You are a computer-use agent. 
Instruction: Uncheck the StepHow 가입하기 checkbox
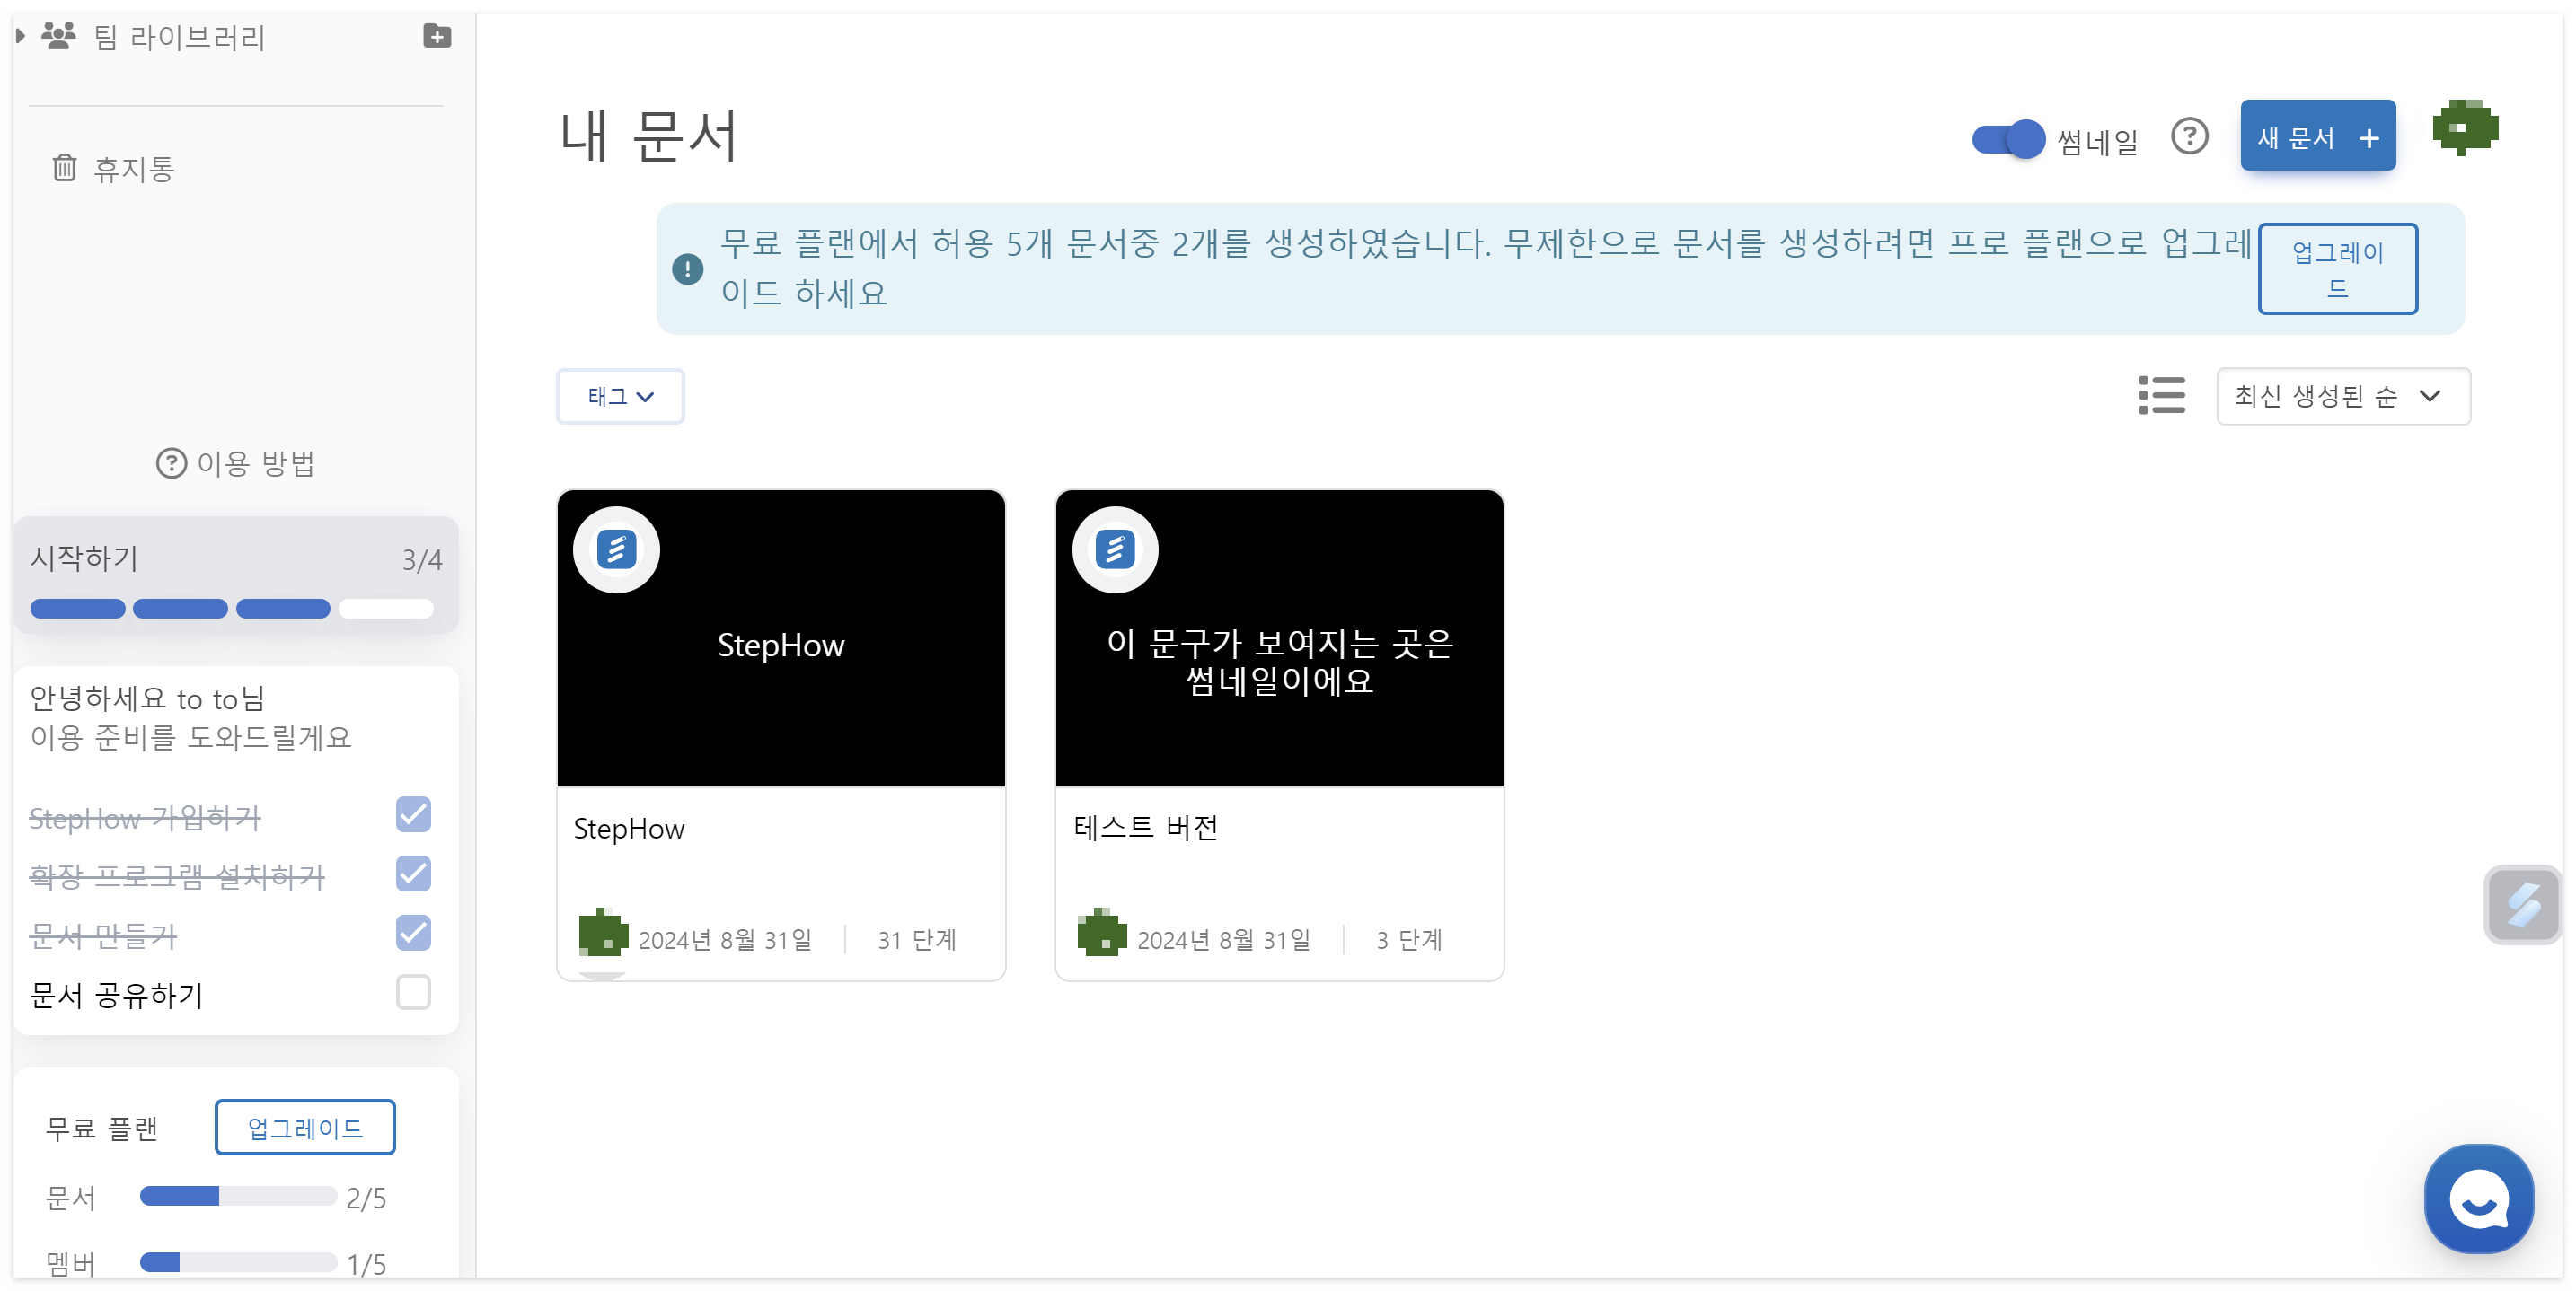click(413, 814)
